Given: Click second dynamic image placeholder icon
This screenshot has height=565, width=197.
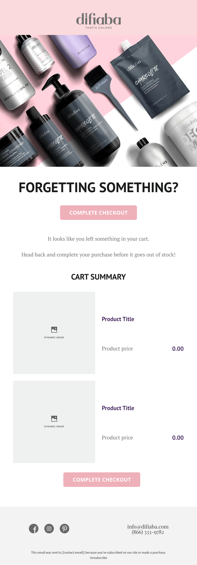Looking at the screenshot, I should [54, 419].
